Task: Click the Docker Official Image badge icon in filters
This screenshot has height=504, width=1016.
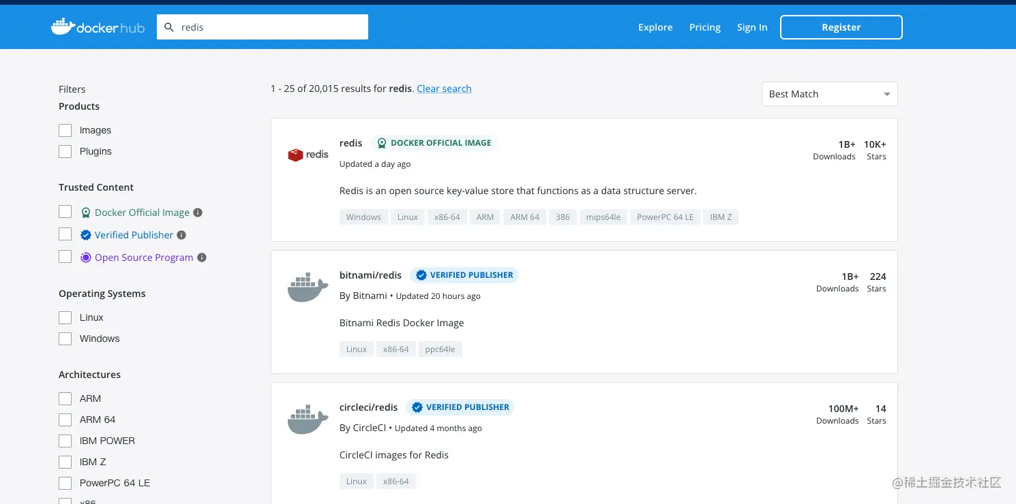Action: (x=86, y=212)
